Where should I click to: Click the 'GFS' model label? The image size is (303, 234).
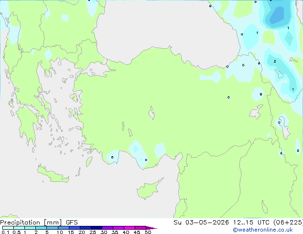click(72, 223)
